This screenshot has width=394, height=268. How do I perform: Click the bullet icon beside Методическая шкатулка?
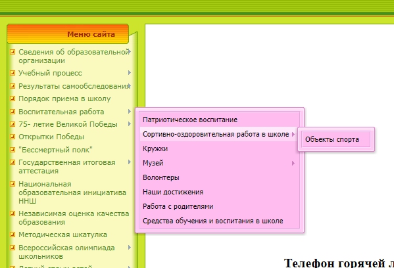point(12,234)
